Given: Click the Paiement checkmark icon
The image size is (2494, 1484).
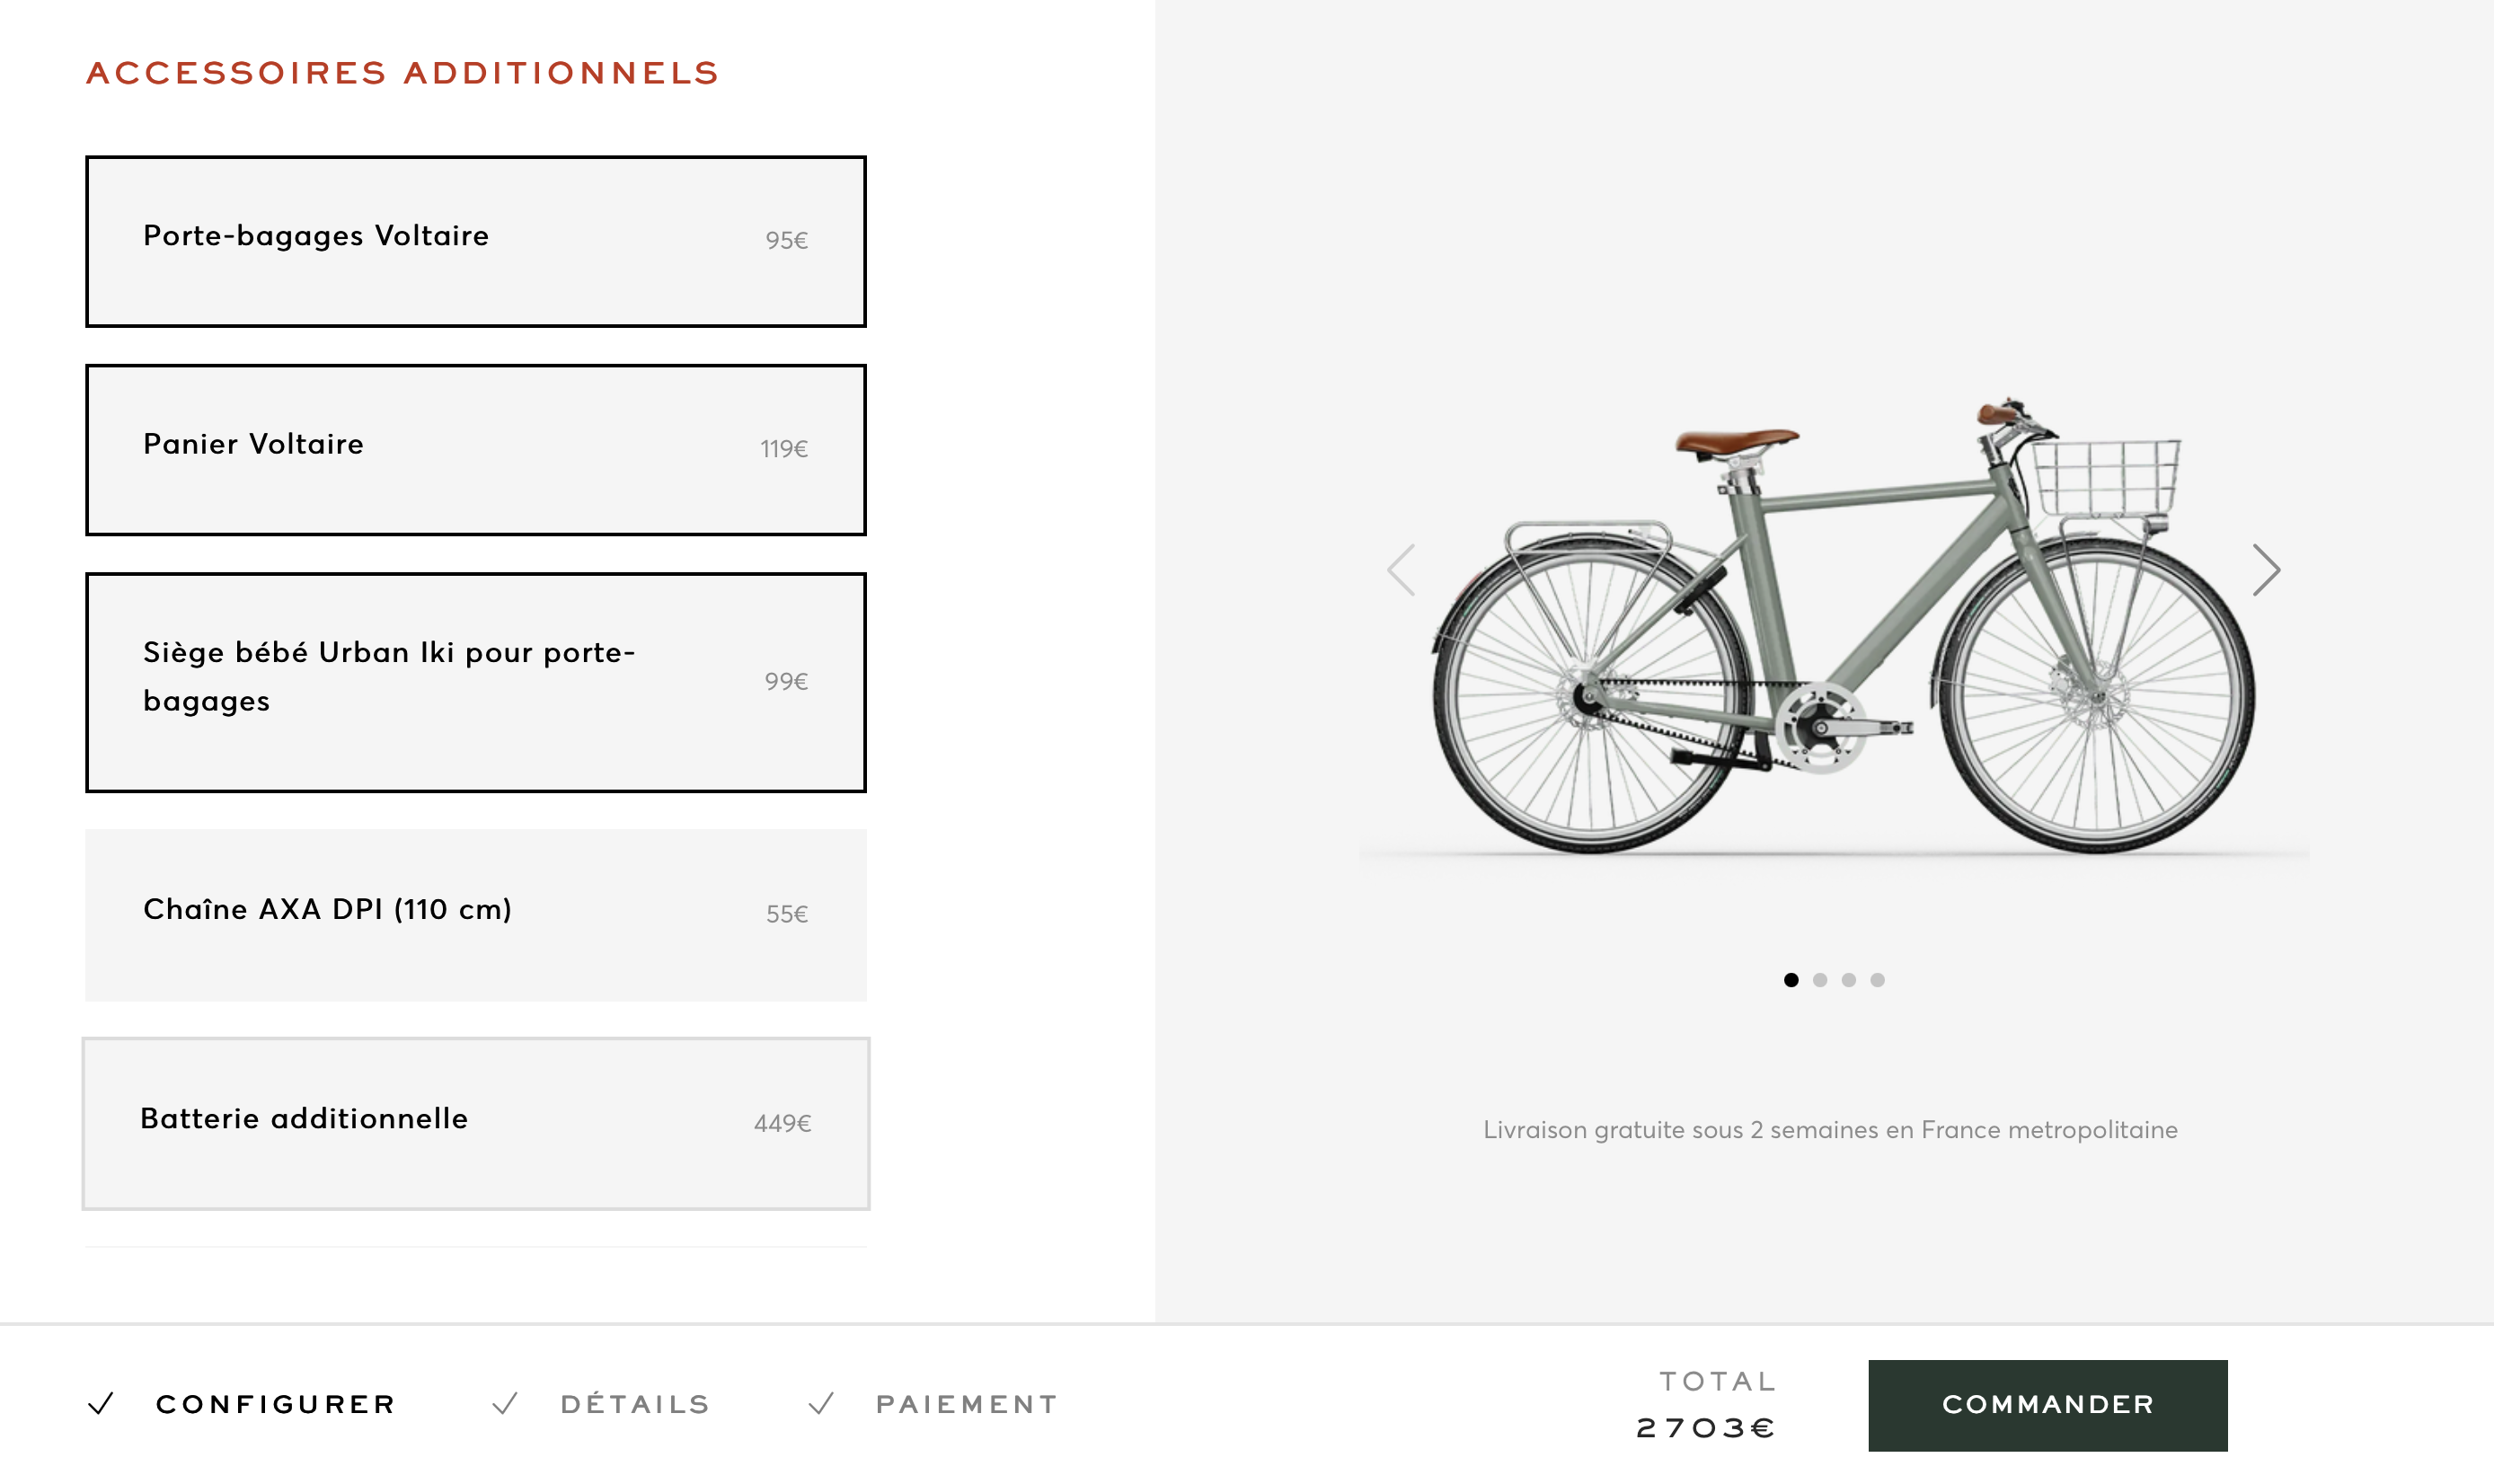Looking at the screenshot, I should point(821,1404).
